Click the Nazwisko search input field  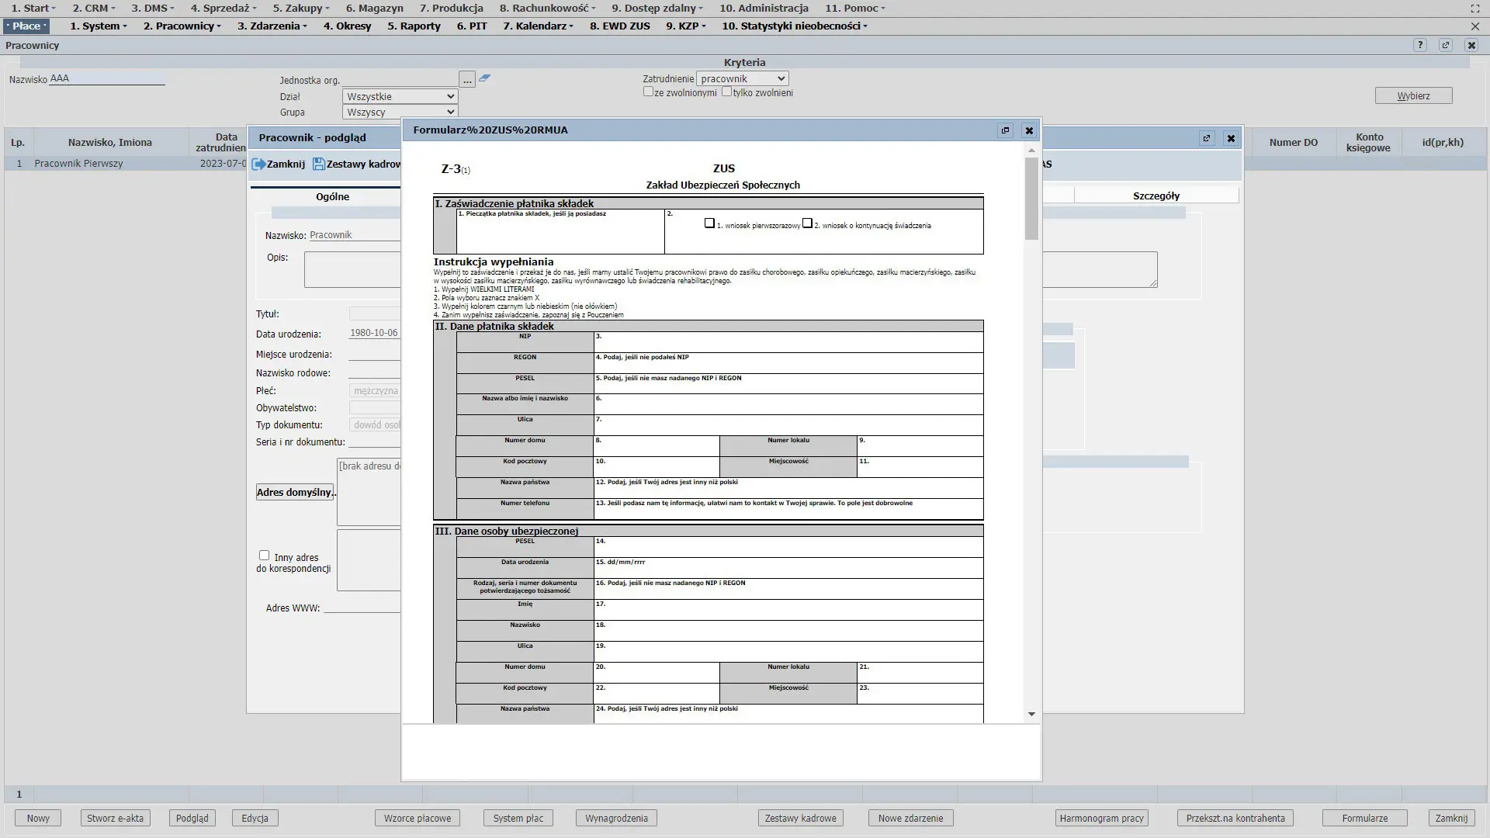pyautogui.click(x=106, y=78)
